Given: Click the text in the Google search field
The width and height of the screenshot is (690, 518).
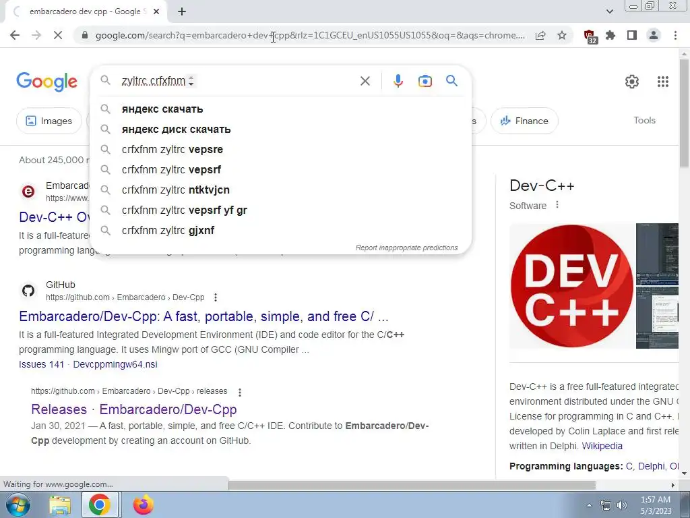Looking at the screenshot, I should coord(153,81).
